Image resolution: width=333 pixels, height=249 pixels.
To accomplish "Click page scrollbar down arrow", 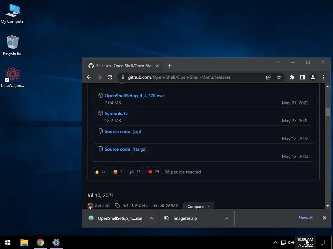I will 327,206.
